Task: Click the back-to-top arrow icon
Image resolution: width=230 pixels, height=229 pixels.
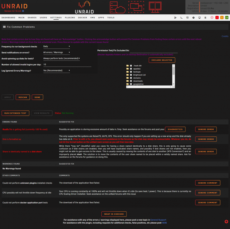Action: click(226, 222)
